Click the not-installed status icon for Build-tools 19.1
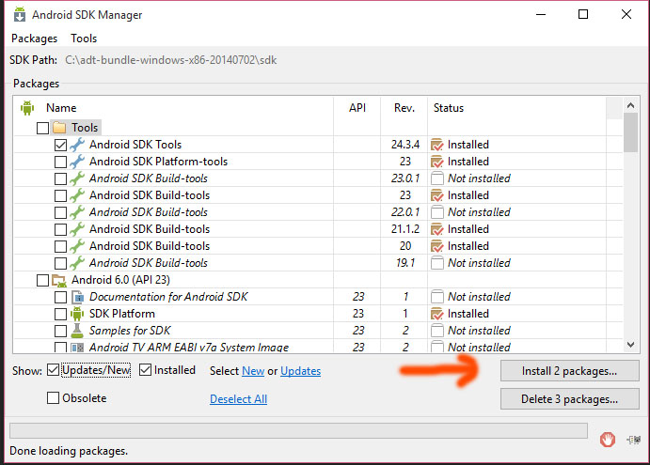 436,263
